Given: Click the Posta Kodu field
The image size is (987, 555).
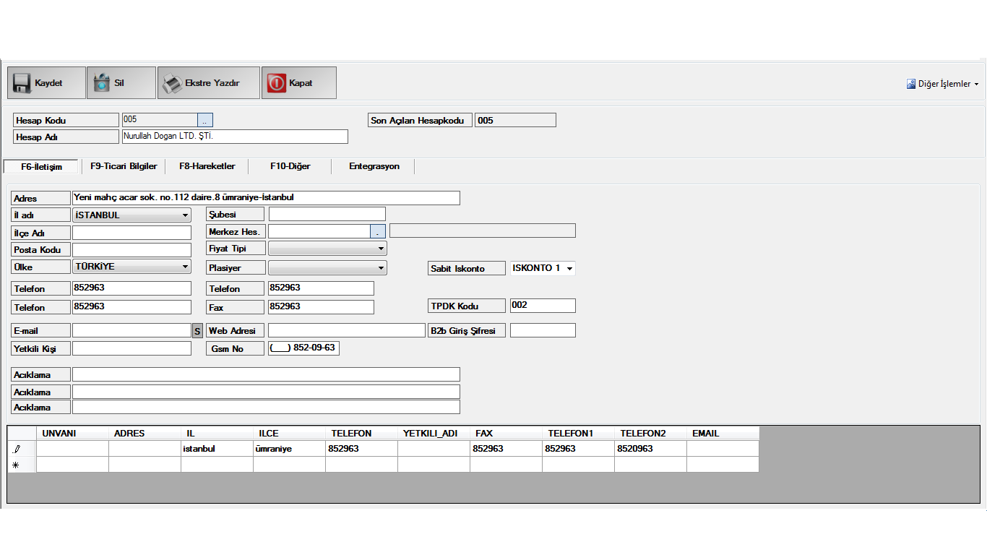Looking at the screenshot, I should coord(132,250).
